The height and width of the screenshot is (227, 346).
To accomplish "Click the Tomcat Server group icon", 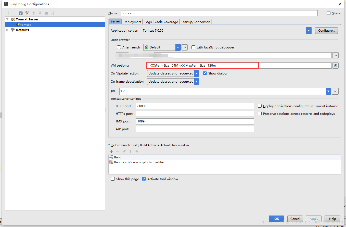I will 13,19.
